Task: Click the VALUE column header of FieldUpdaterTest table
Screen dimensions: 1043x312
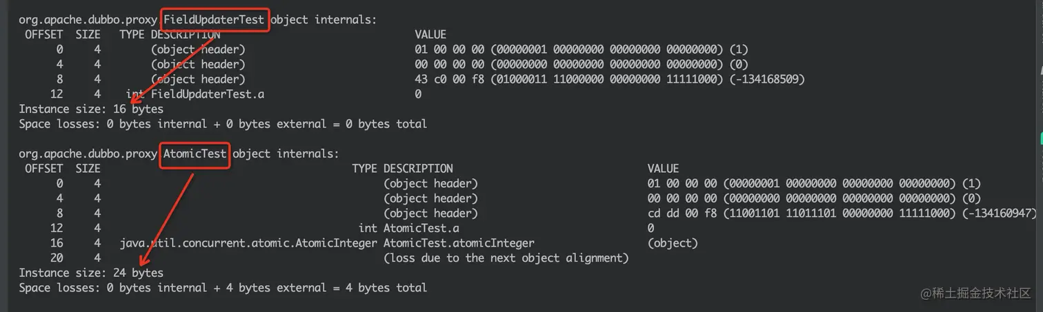Action: click(430, 34)
